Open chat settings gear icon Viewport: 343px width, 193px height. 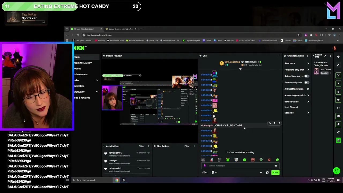point(261,173)
